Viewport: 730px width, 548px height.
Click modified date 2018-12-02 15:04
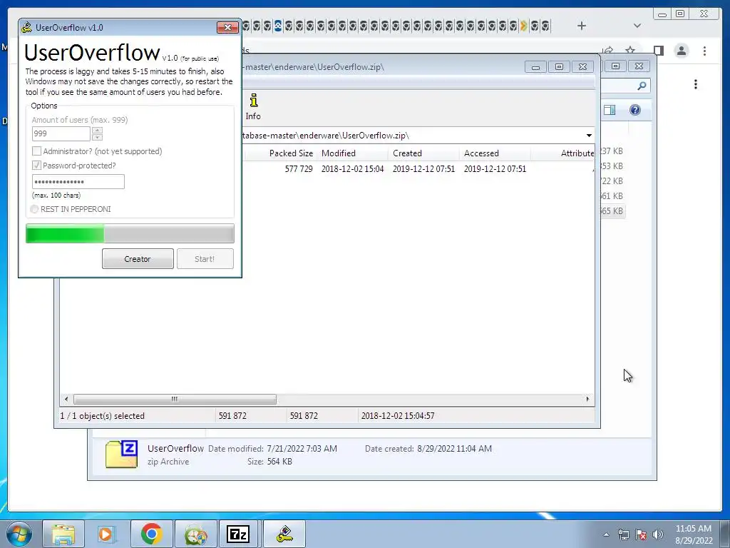[x=352, y=168]
